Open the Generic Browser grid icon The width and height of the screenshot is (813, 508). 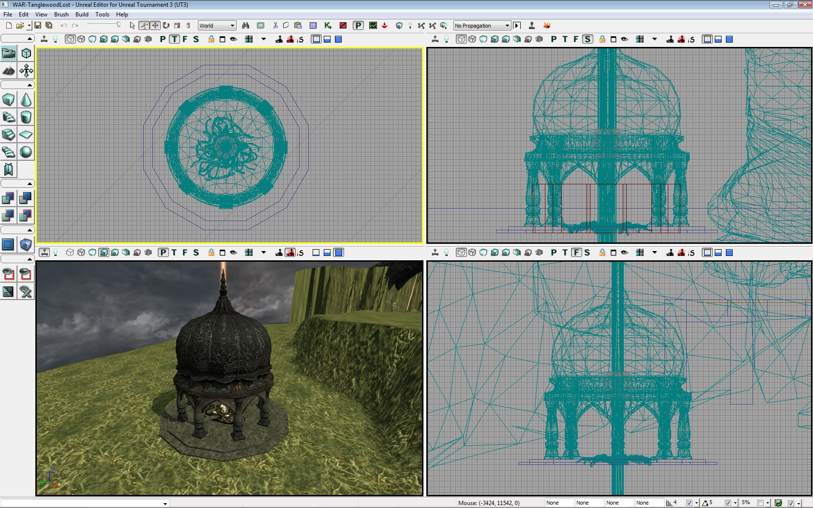[313, 26]
